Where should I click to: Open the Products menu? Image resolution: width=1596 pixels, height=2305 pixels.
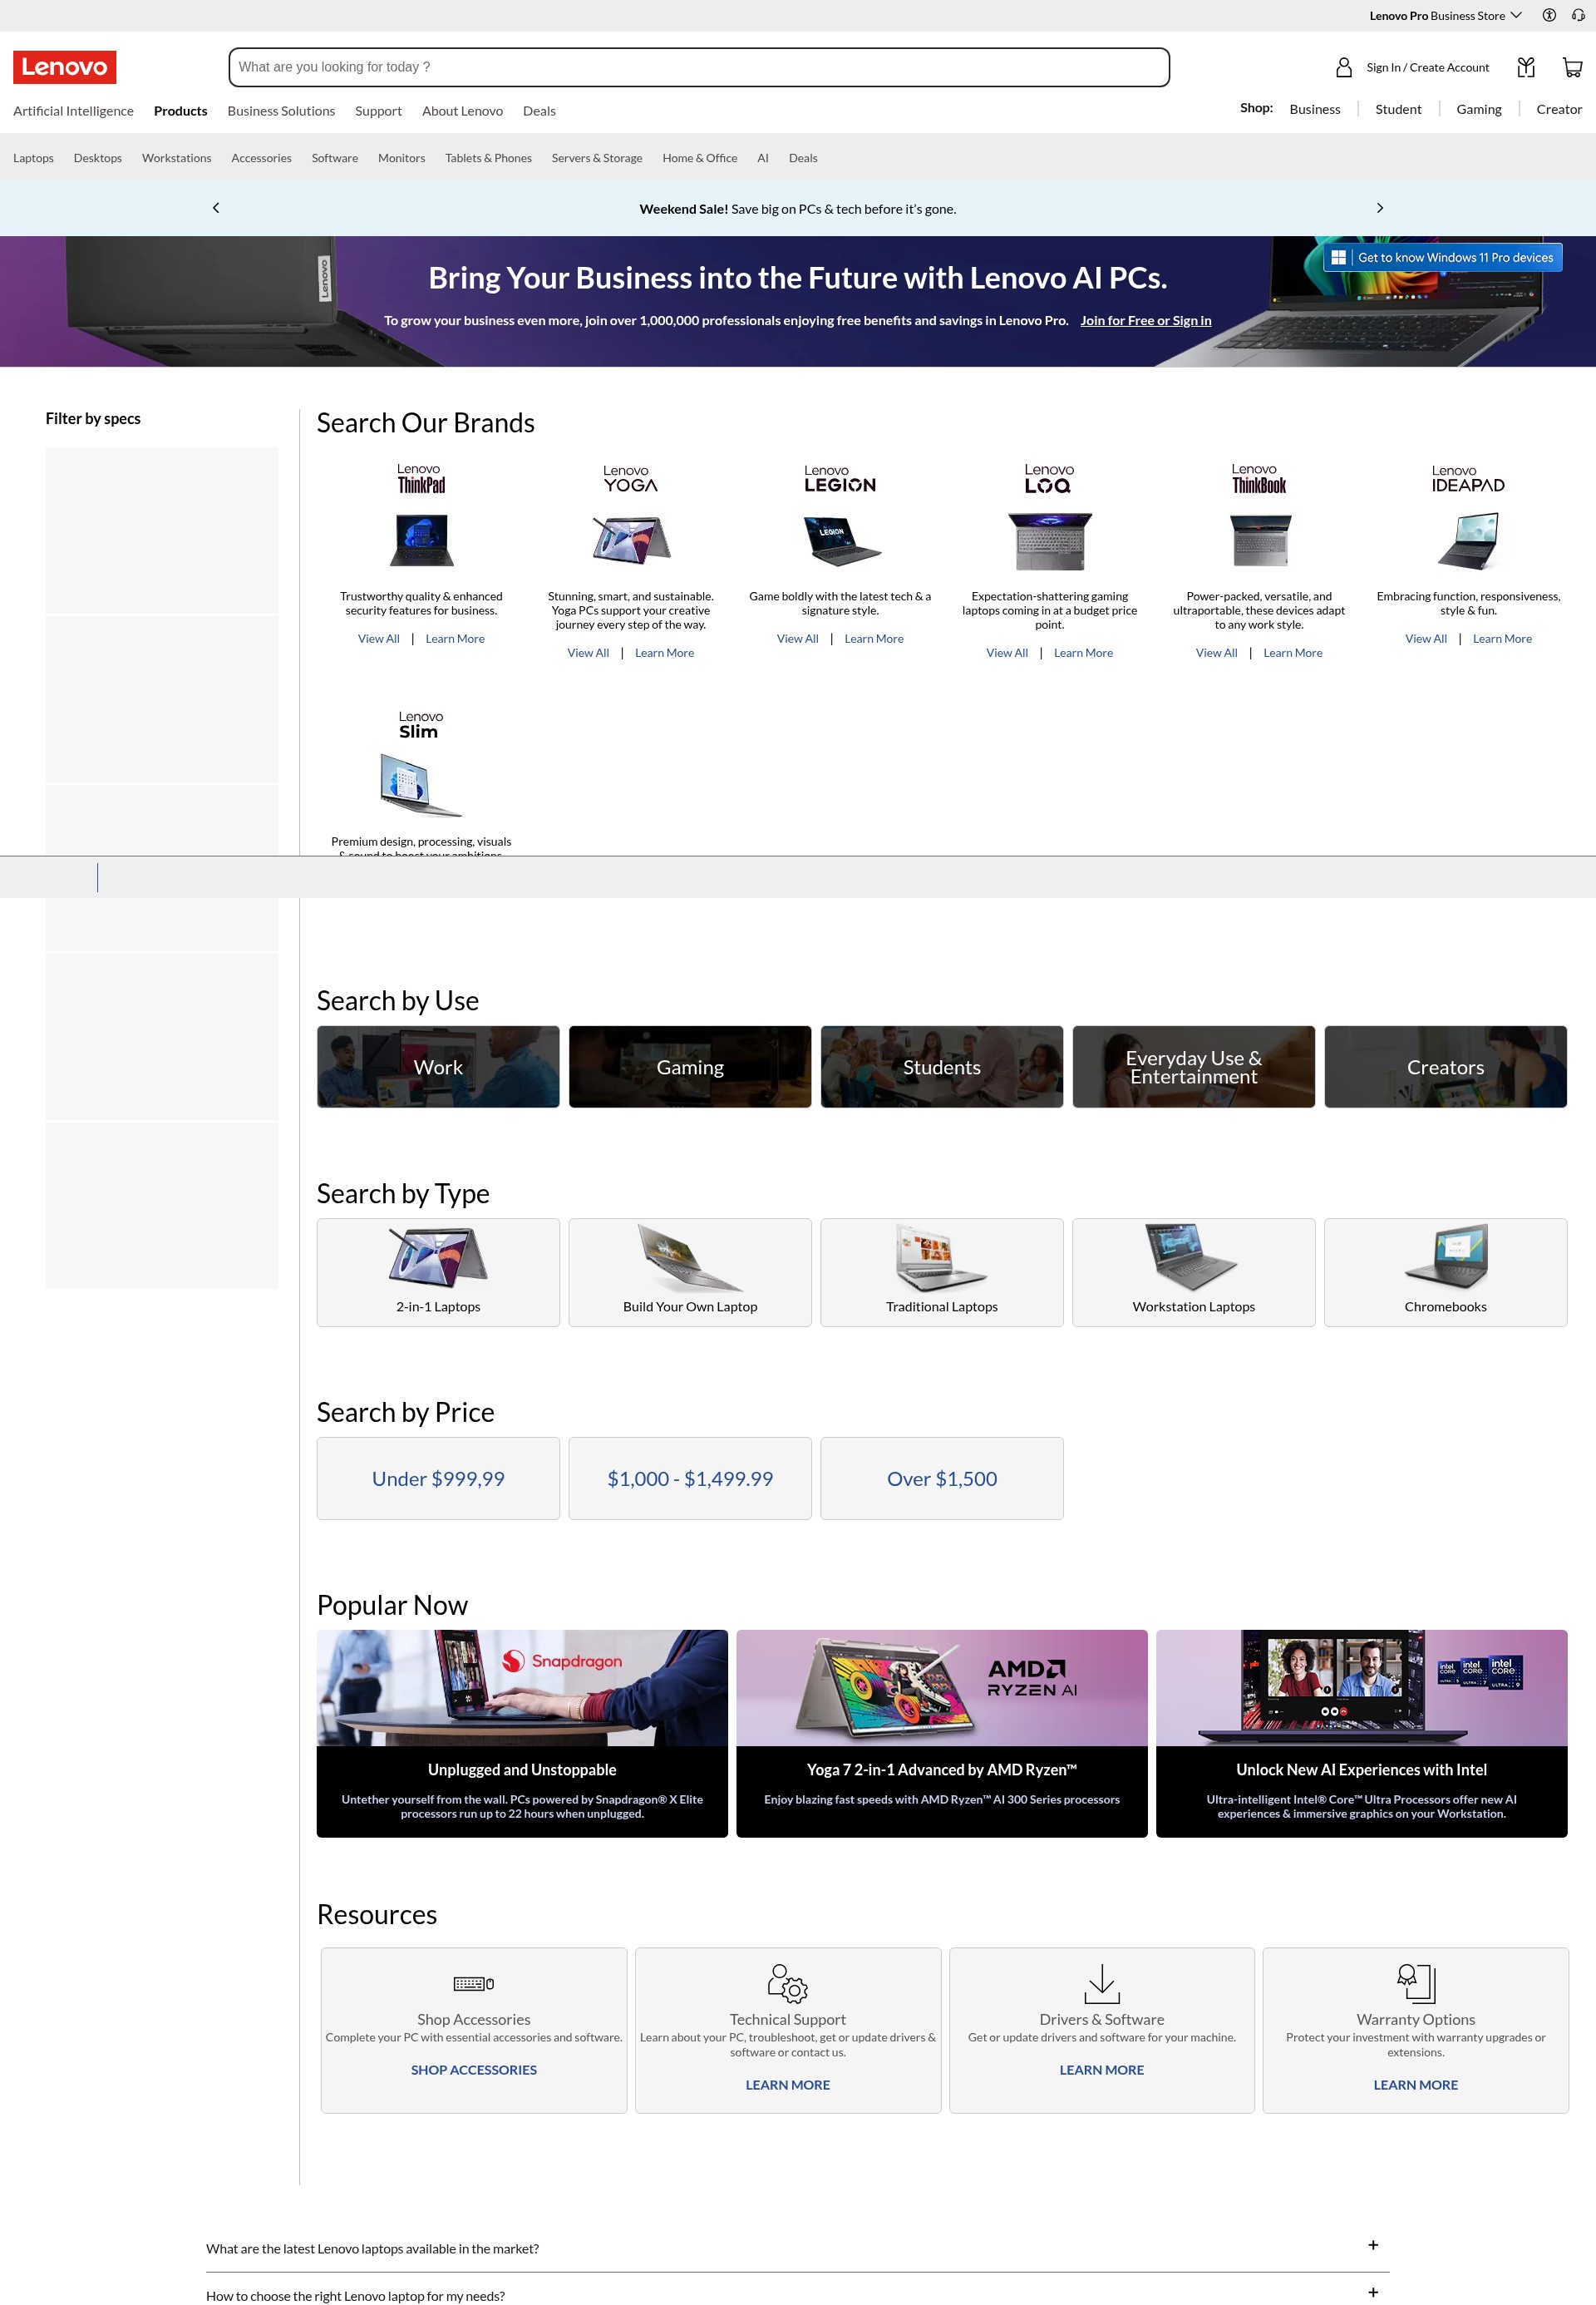[x=181, y=111]
